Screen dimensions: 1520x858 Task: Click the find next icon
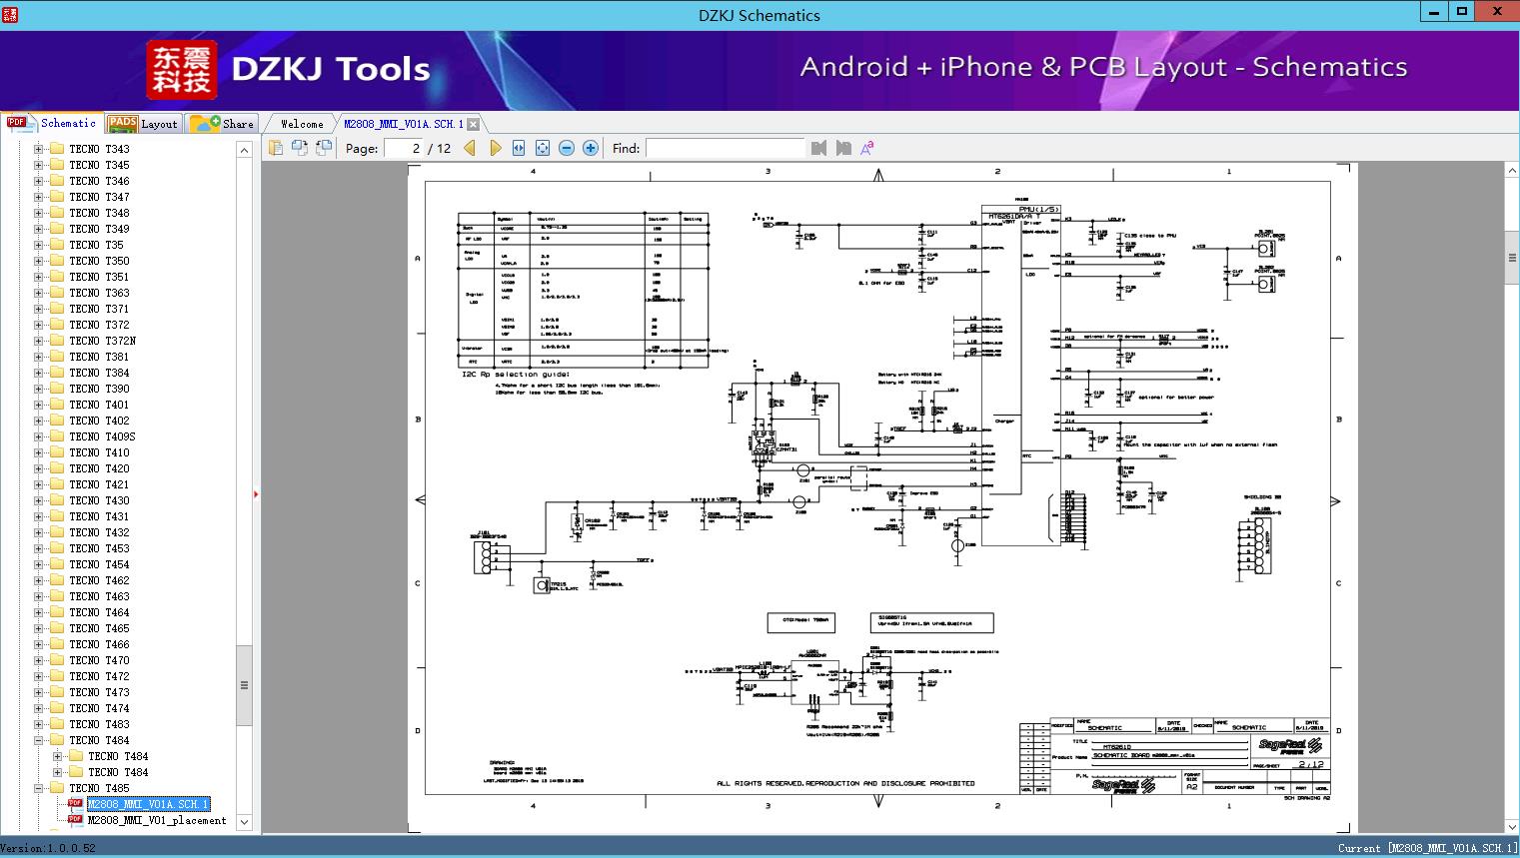843,148
